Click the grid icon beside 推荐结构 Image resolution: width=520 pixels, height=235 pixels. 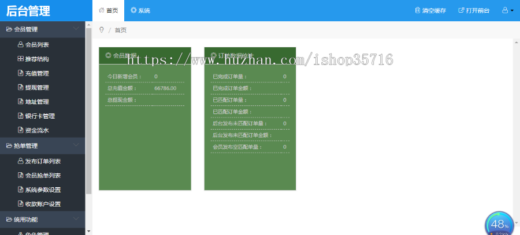click(21, 59)
